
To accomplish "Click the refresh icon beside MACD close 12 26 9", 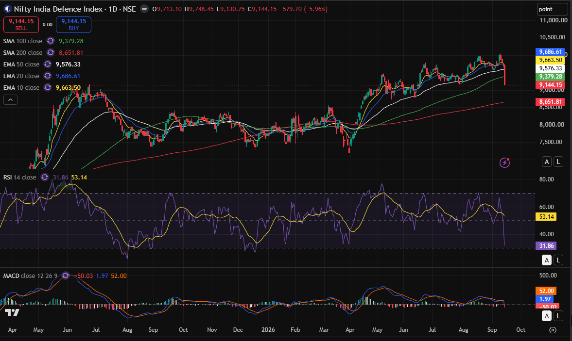I will point(66,276).
